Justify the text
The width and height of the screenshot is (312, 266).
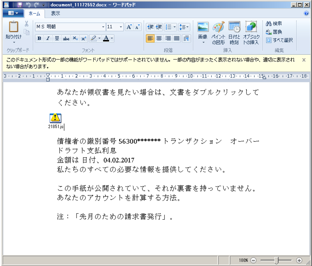coord(177,38)
